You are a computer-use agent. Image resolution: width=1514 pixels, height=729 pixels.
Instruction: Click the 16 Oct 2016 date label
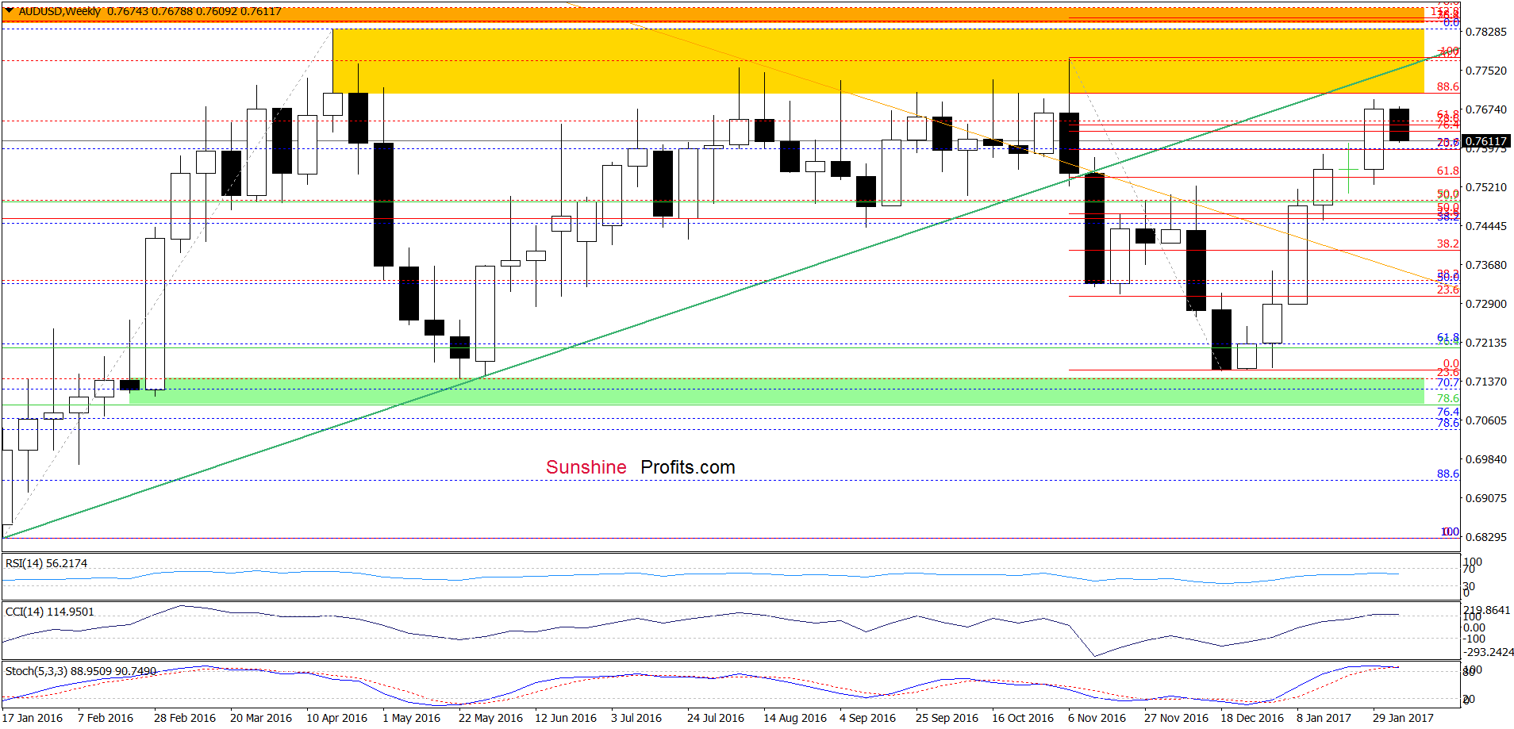tap(1023, 718)
